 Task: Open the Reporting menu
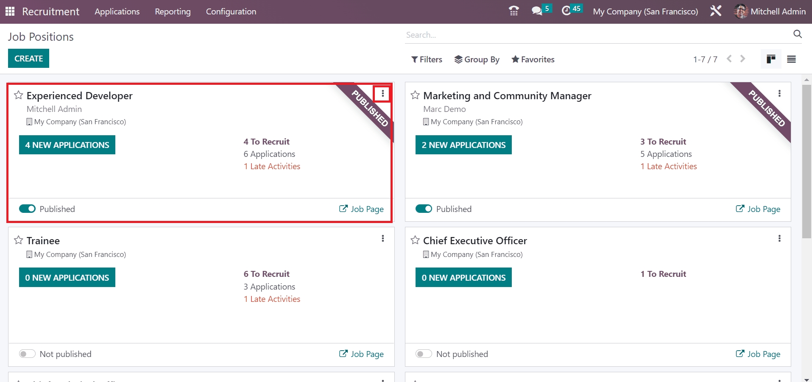[173, 11]
